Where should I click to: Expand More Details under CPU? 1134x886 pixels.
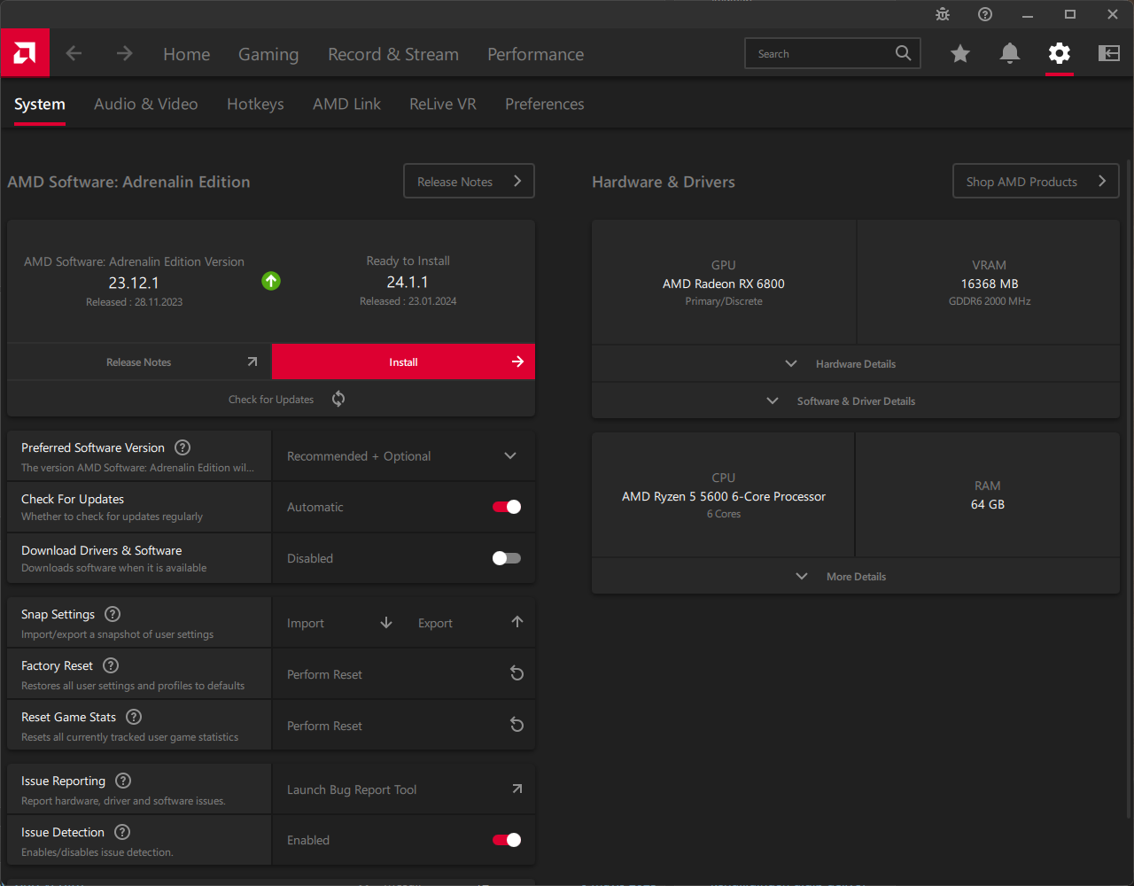tap(856, 576)
